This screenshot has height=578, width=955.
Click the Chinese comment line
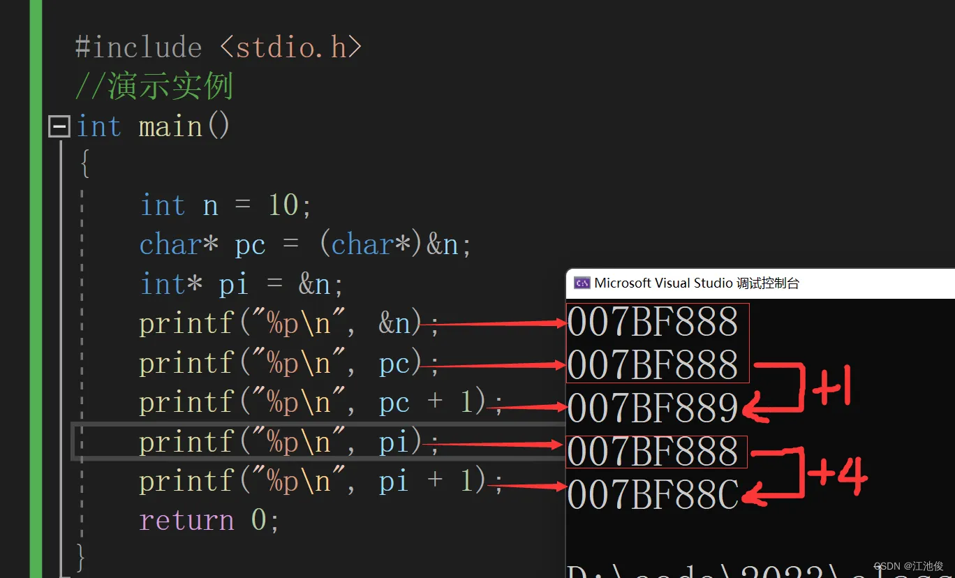click(x=154, y=87)
